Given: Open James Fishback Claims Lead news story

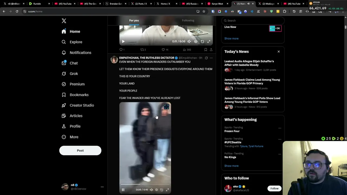Looking at the screenshot, I should point(253,84).
